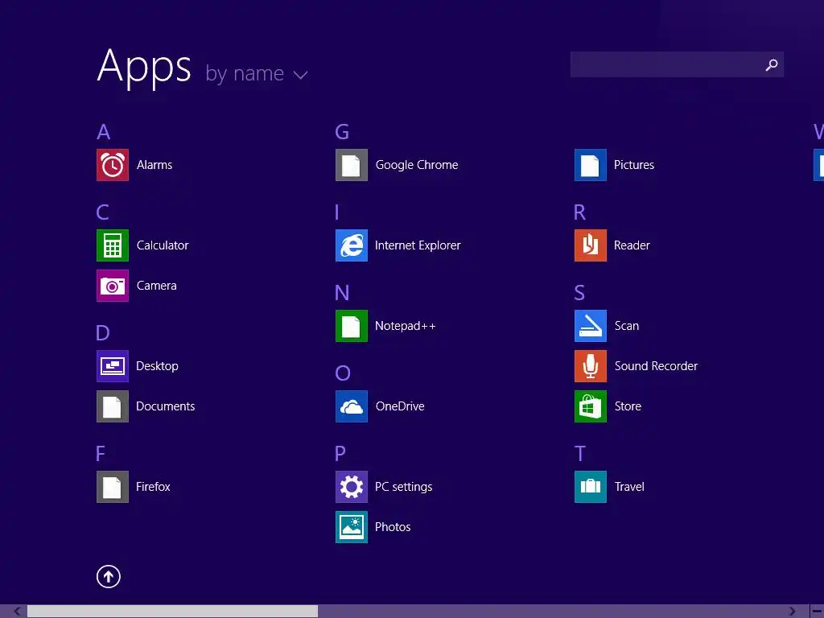Click the letter R group header
The image size is (824, 618).
[579, 212]
